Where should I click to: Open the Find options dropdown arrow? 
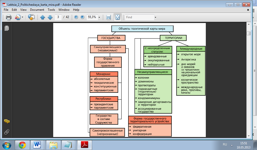point(155,17)
